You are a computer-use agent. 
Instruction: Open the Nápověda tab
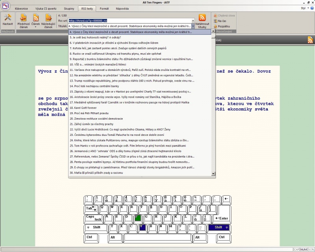click(122, 8)
